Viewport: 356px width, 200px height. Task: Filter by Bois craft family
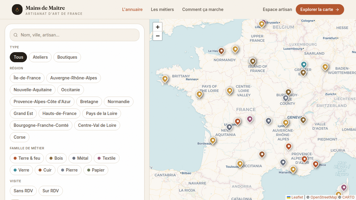[x=56, y=158]
